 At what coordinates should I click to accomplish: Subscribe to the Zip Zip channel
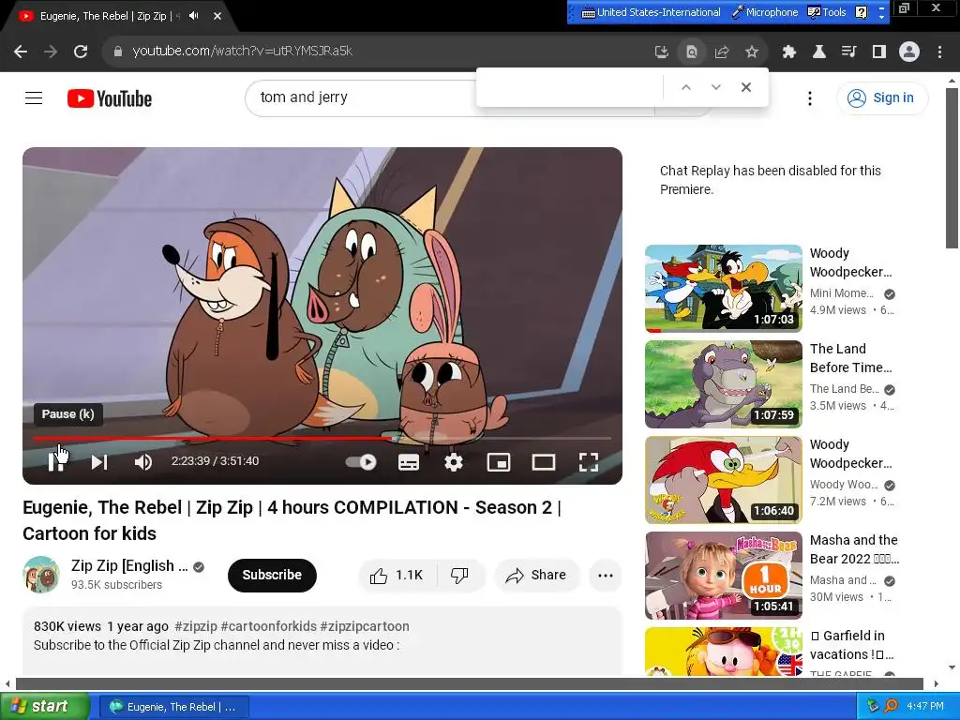(272, 575)
